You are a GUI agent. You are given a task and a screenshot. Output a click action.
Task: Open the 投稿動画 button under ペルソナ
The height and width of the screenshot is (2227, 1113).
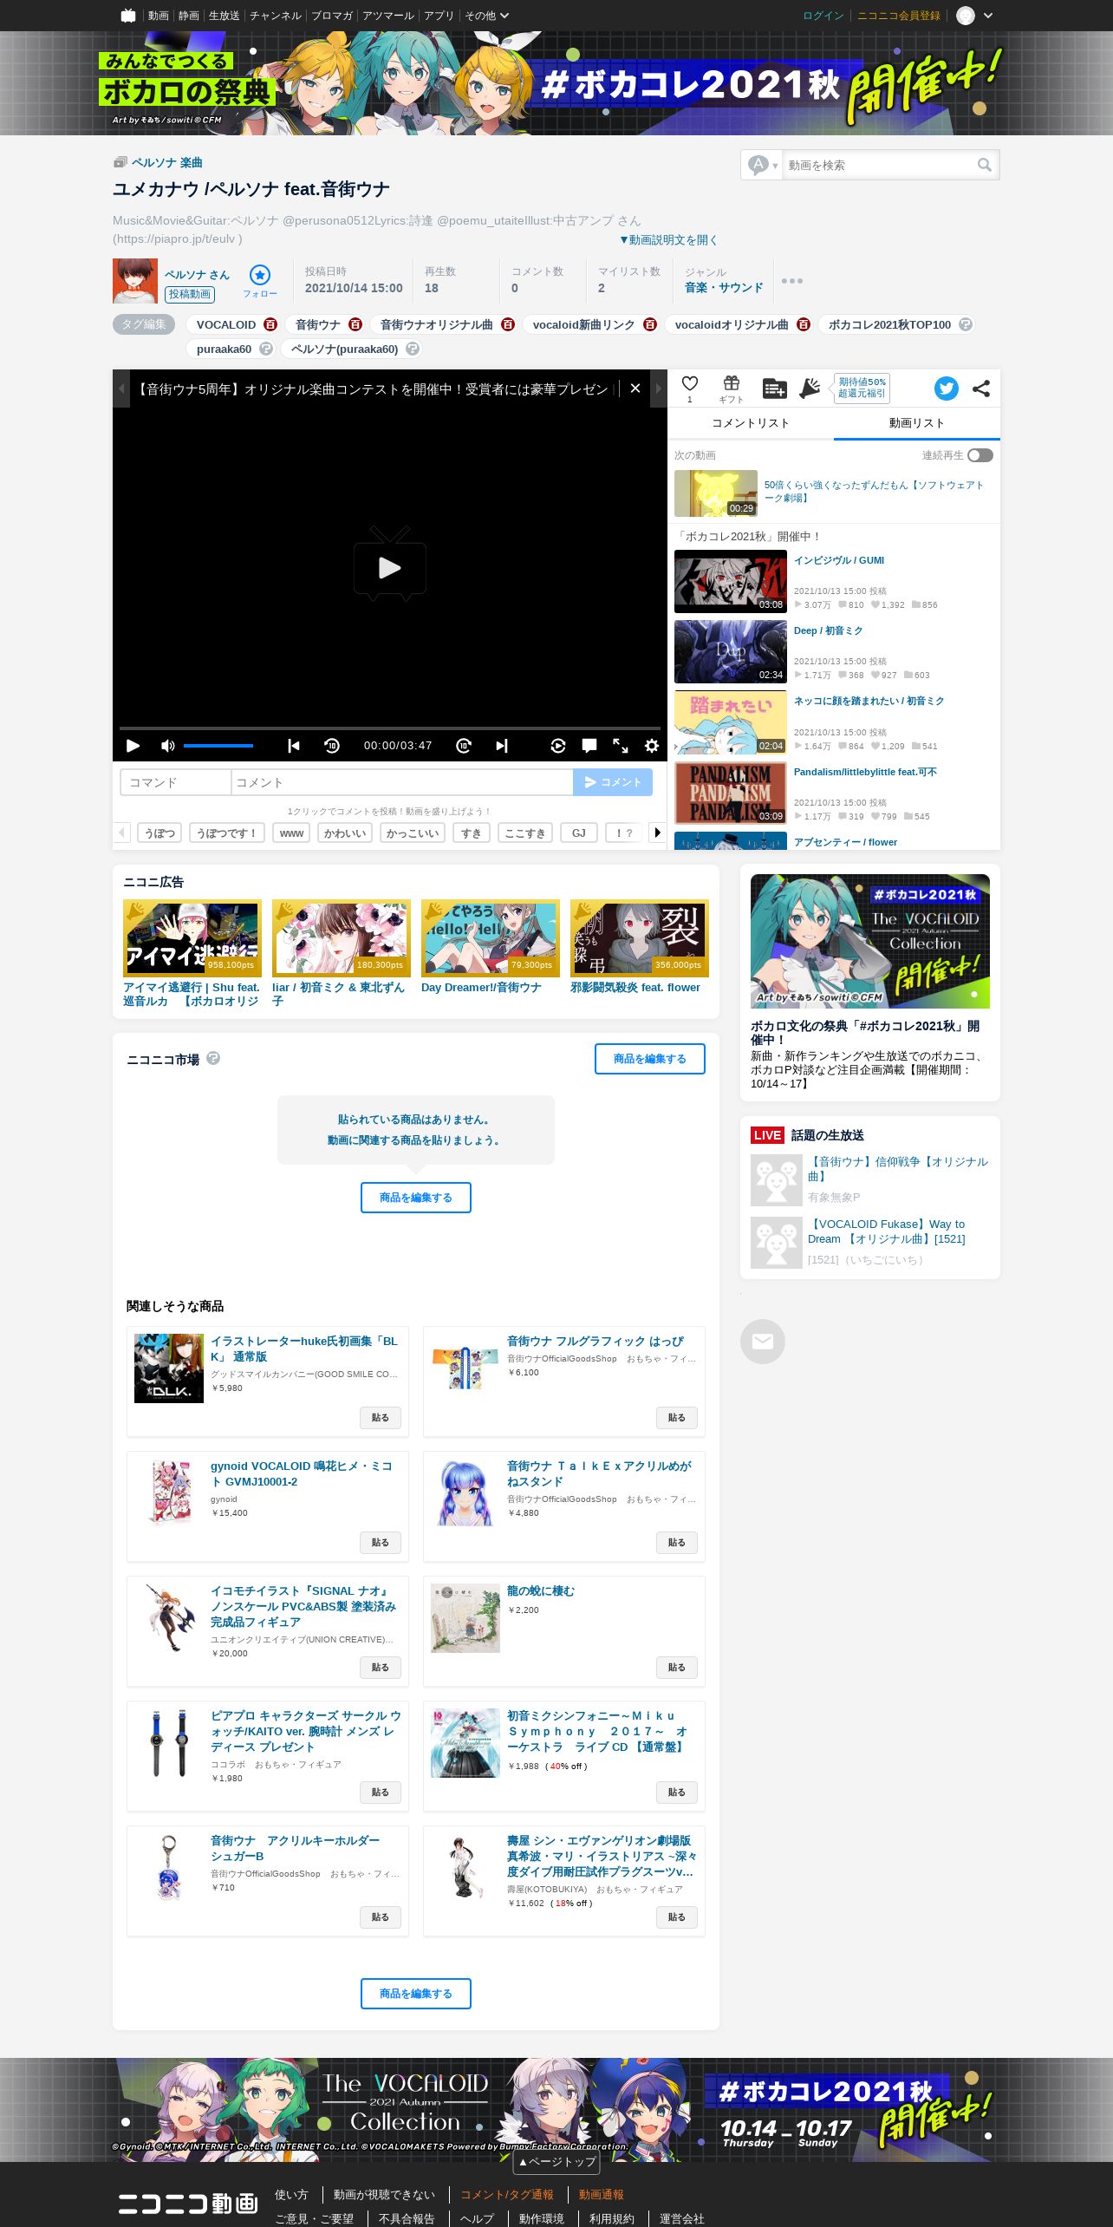190,294
